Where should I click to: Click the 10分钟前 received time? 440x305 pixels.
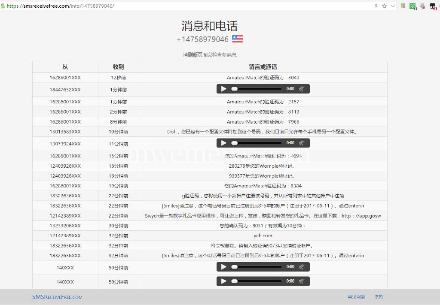pyautogui.click(x=119, y=132)
